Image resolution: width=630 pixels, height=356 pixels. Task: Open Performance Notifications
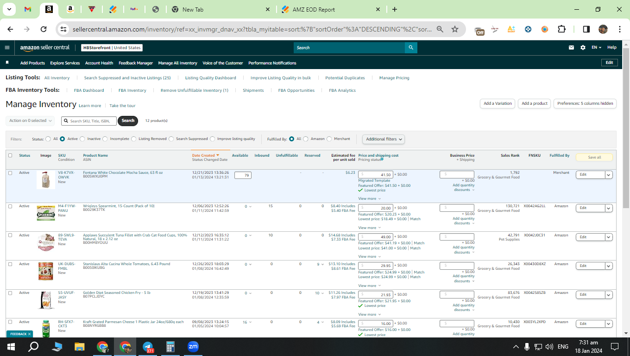coord(272,63)
